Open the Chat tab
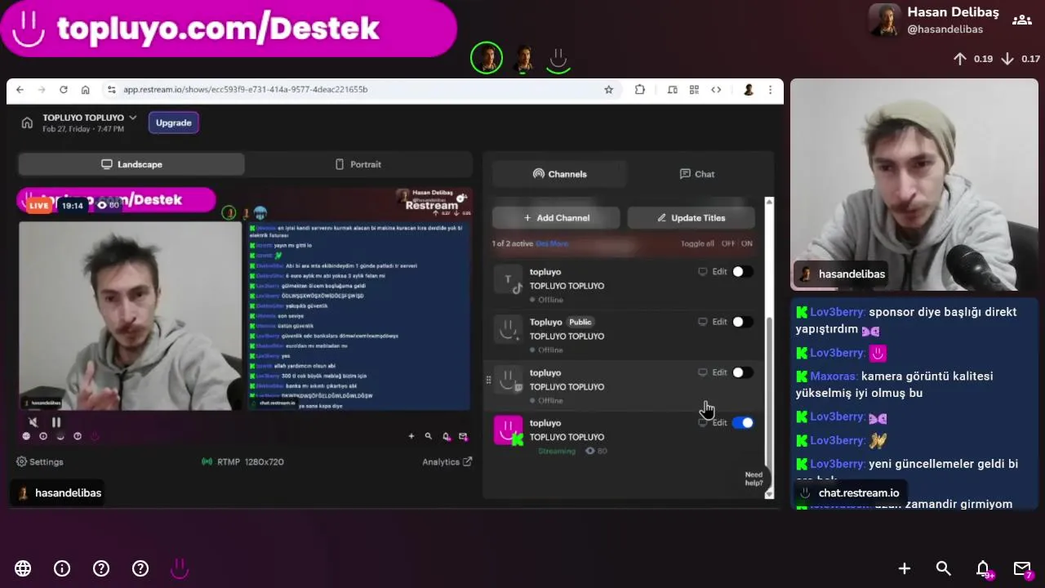Image resolution: width=1045 pixels, height=588 pixels. coord(696,174)
